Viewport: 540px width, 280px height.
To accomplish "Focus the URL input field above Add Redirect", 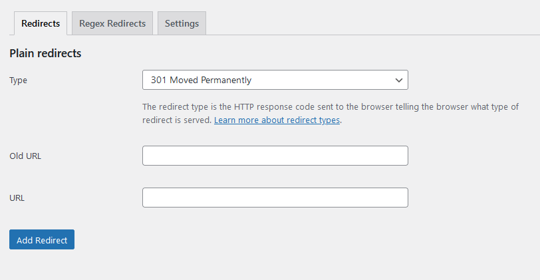I will (x=275, y=198).
